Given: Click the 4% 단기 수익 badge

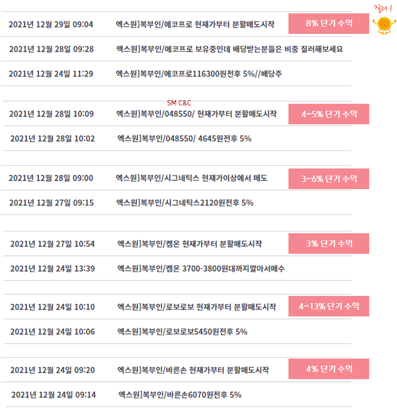Looking at the screenshot, I should (x=329, y=369).
